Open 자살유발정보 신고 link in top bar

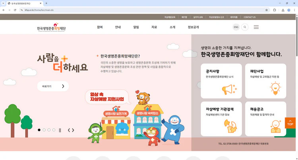[216, 17]
